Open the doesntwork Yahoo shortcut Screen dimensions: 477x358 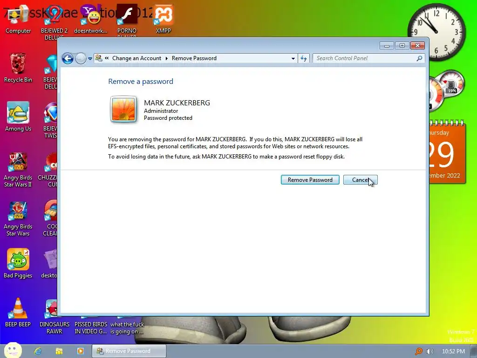[x=91, y=20]
